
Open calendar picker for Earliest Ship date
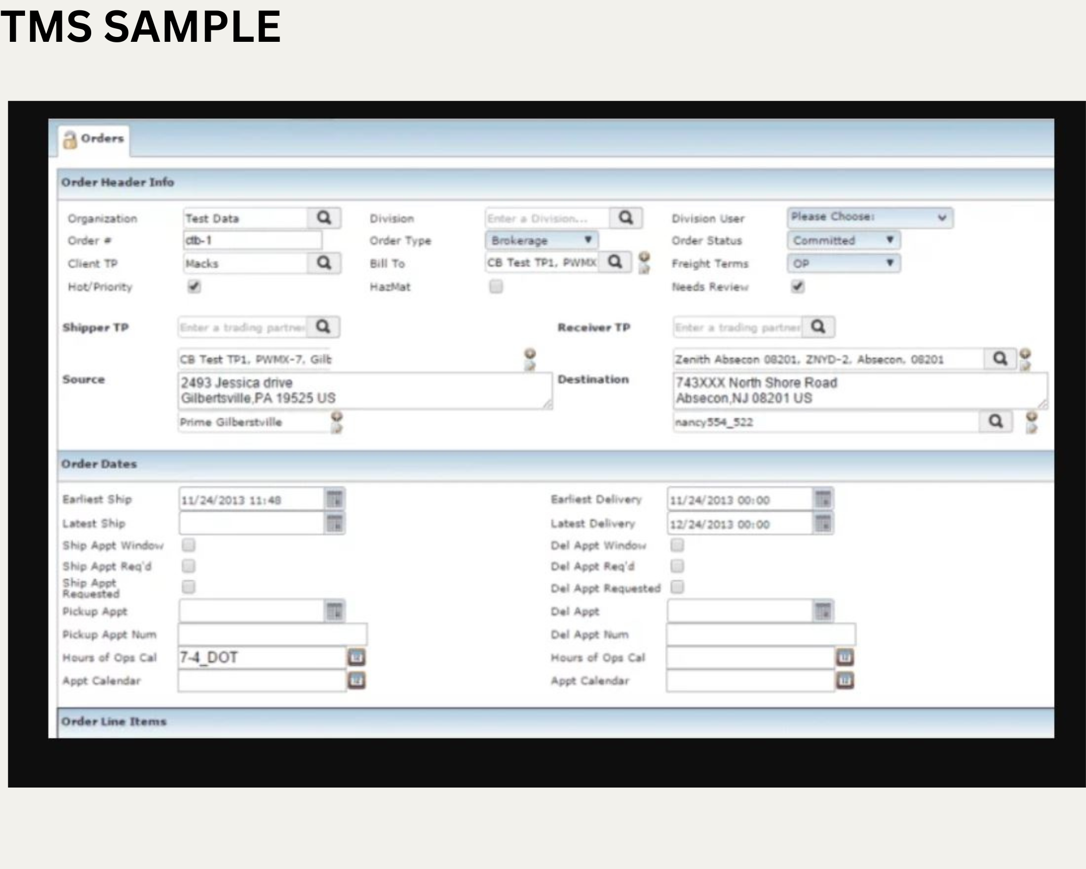click(334, 499)
